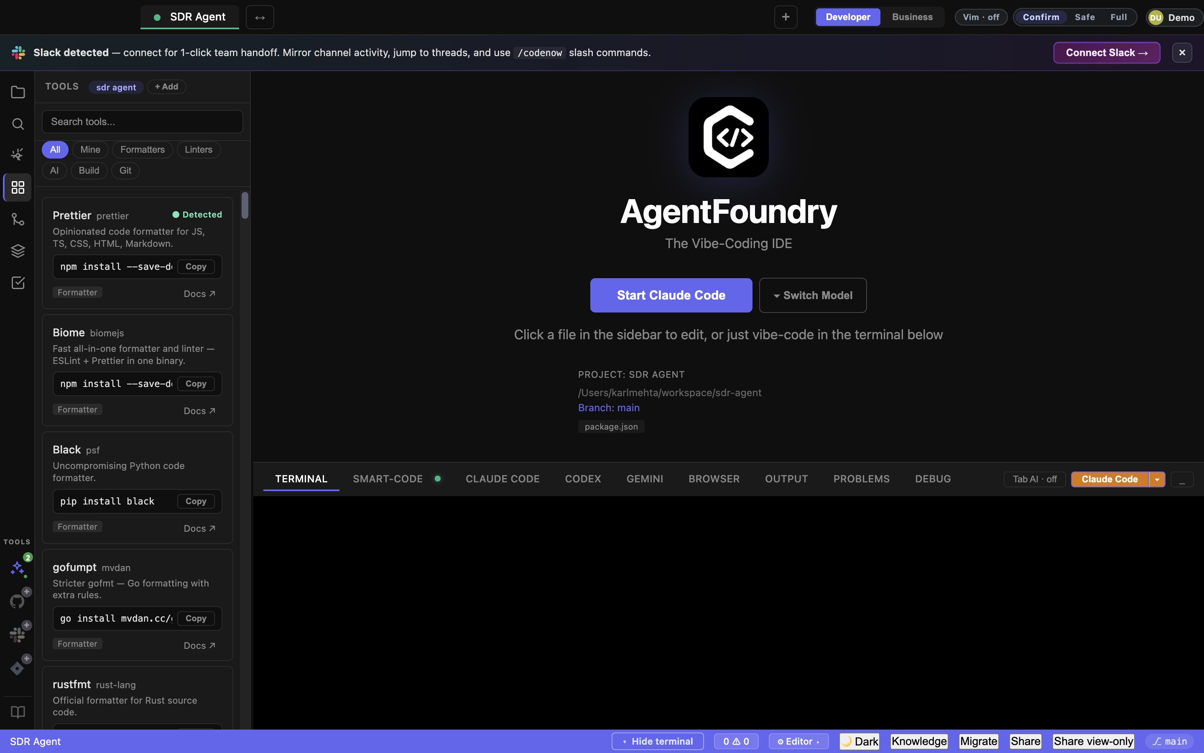Toggle Vim mode on

pyautogui.click(x=981, y=17)
